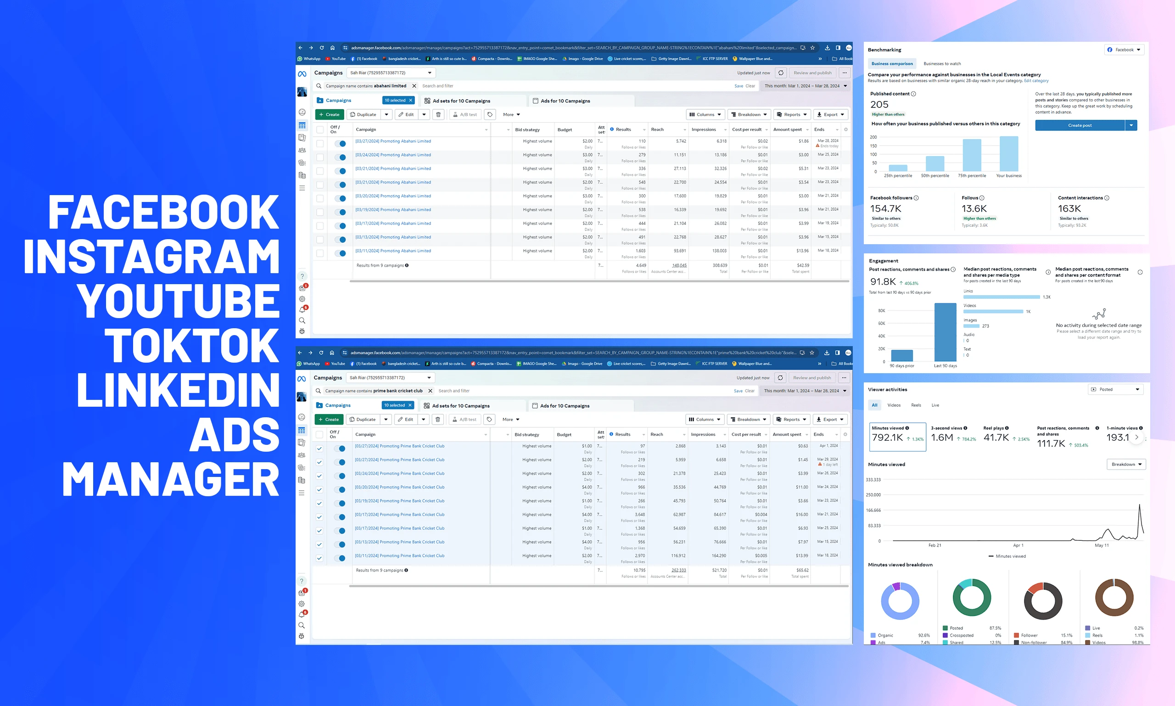Click the green Create button in Abahani window

click(329, 115)
